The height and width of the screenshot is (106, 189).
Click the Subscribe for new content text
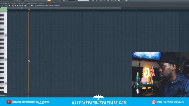(x=31, y=102)
